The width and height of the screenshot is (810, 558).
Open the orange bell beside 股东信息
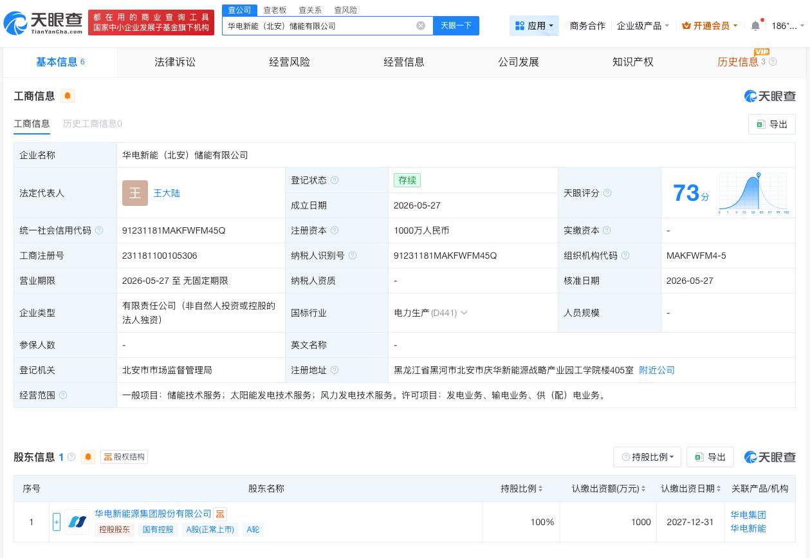pyautogui.click(x=88, y=457)
